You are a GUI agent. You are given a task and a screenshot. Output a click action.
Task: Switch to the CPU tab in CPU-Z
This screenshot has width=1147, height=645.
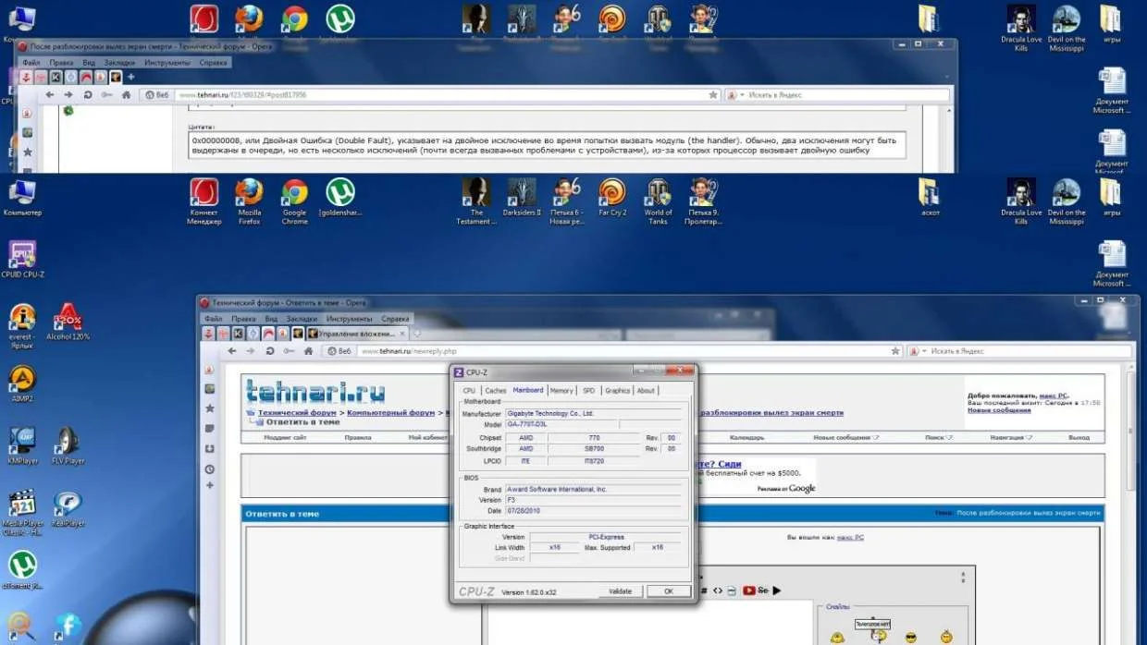pos(469,390)
